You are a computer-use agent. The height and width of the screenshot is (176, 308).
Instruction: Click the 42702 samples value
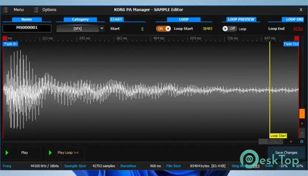(103, 166)
